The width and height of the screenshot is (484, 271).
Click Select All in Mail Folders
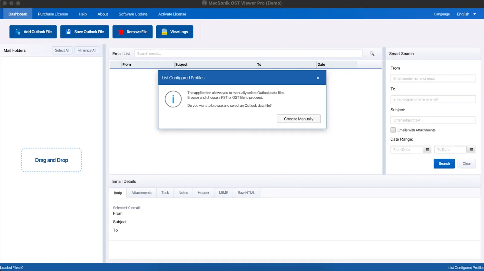[62, 51]
